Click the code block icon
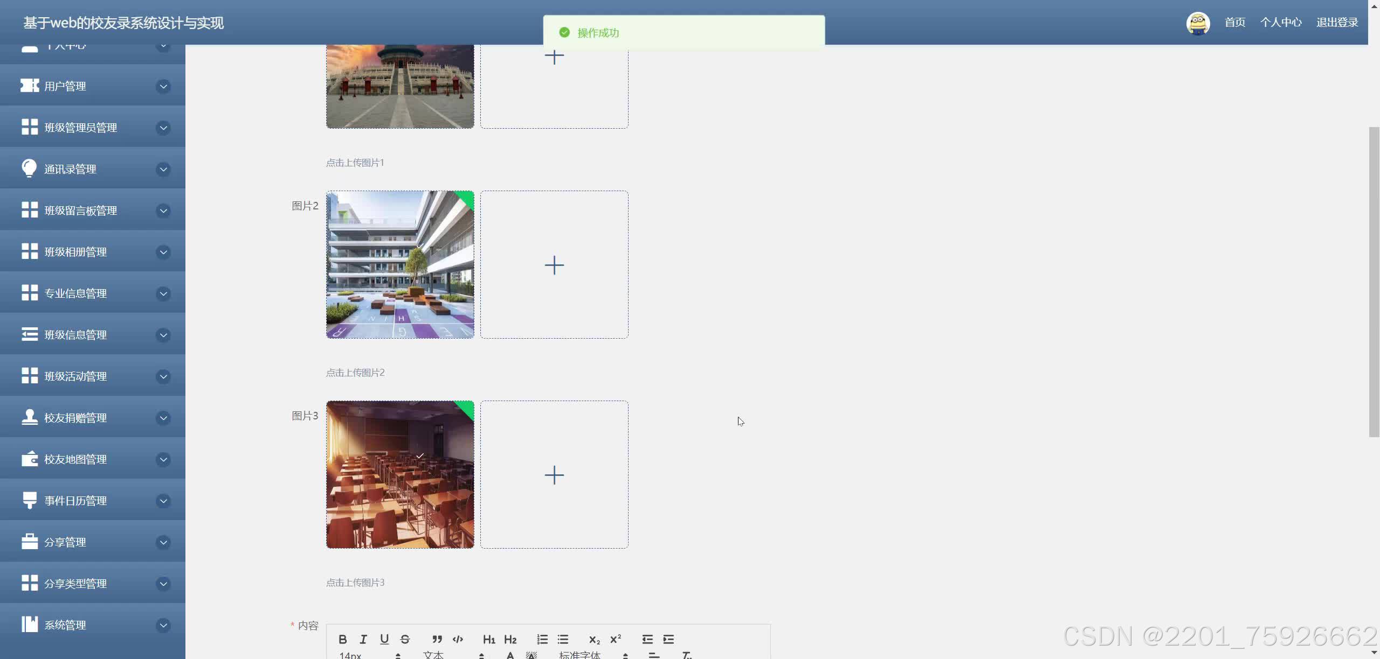Image resolution: width=1380 pixels, height=659 pixels. point(458,639)
